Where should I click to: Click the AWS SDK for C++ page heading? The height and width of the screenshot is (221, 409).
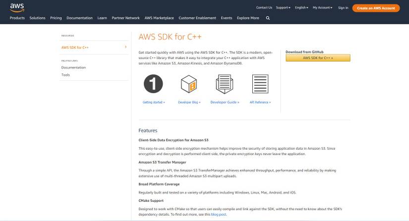coord(170,37)
